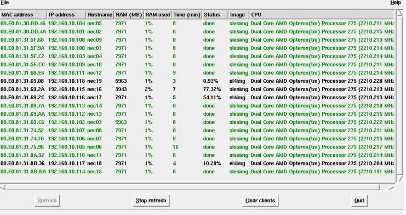Select MAC address 00.E0.81.30.DD.4A
This screenshot has height=215, width=406.
point(23,32)
